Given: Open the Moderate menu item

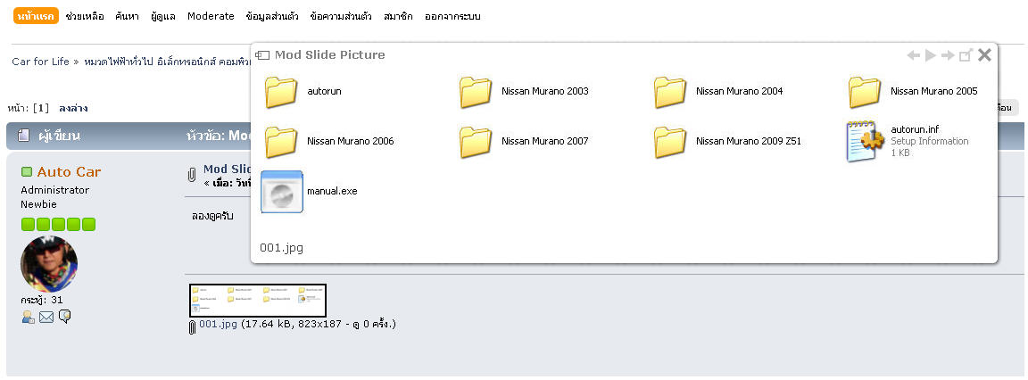Looking at the screenshot, I should point(211,16).
